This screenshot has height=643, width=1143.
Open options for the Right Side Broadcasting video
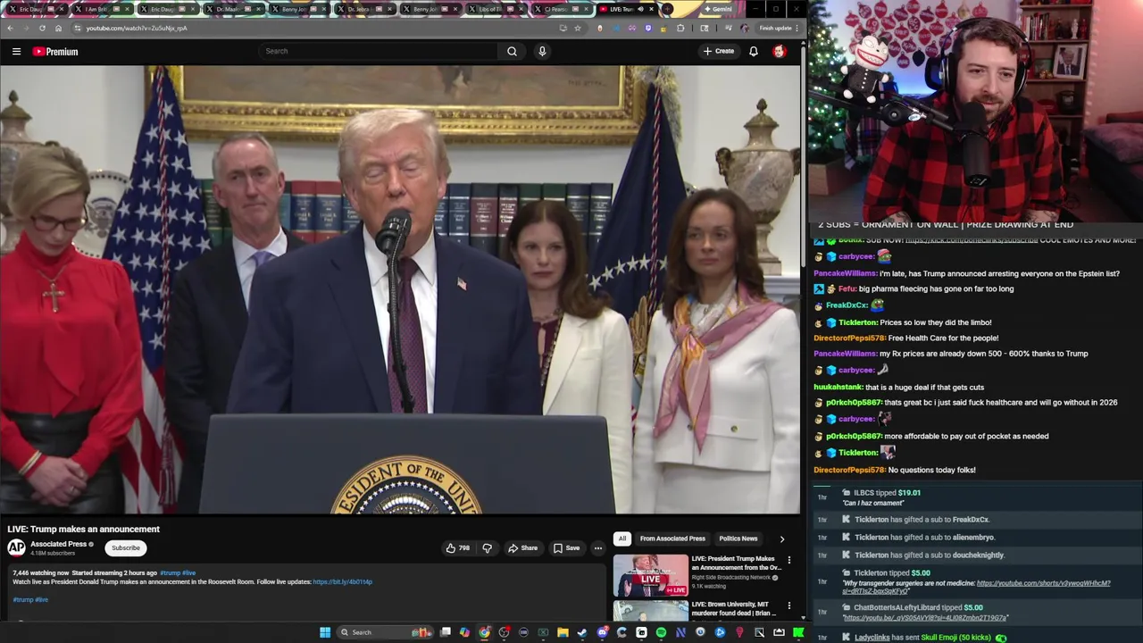(788, 561)
